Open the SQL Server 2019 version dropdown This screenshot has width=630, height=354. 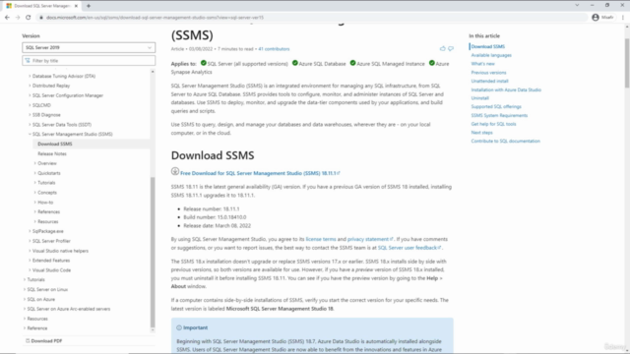tap(89, 47)
